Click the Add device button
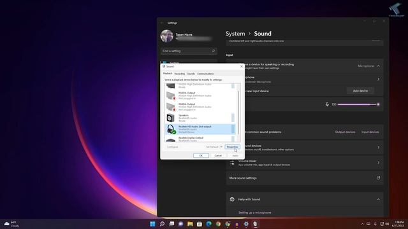Image resolution: width=408 pixels, height=229 pixels. point(360,91)
